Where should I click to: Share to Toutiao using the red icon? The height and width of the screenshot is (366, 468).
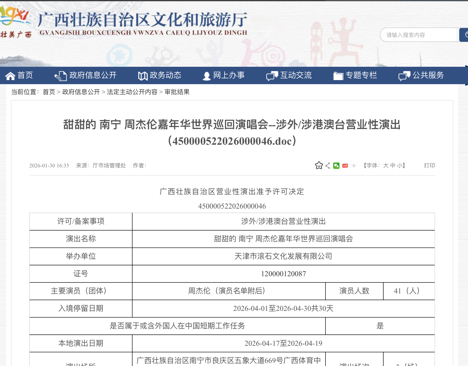[345, 166]
